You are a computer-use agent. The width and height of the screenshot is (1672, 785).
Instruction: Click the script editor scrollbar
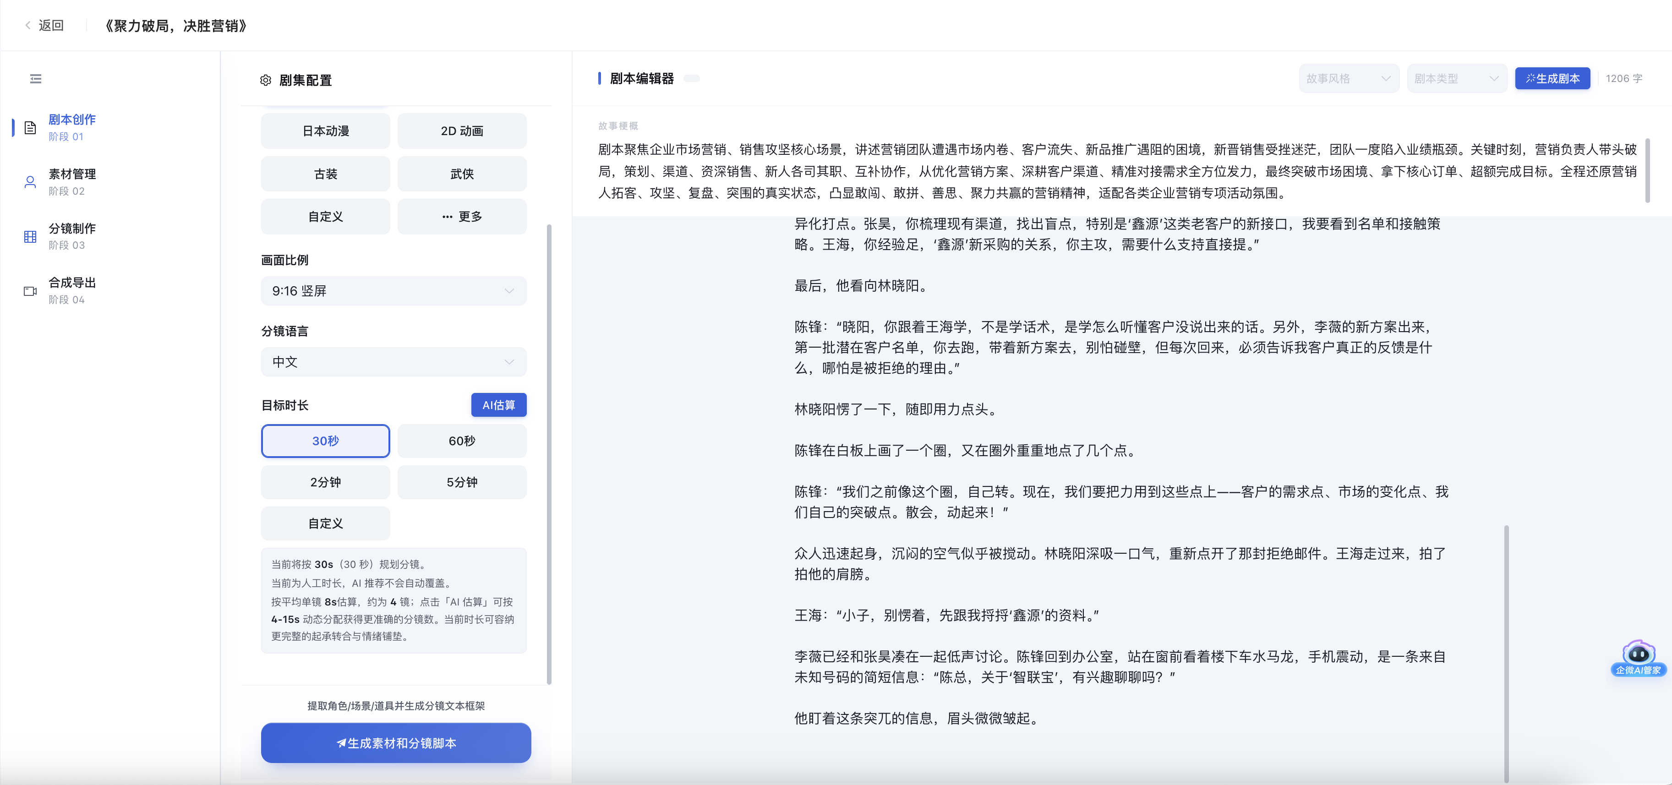[x=1506, y=654]
